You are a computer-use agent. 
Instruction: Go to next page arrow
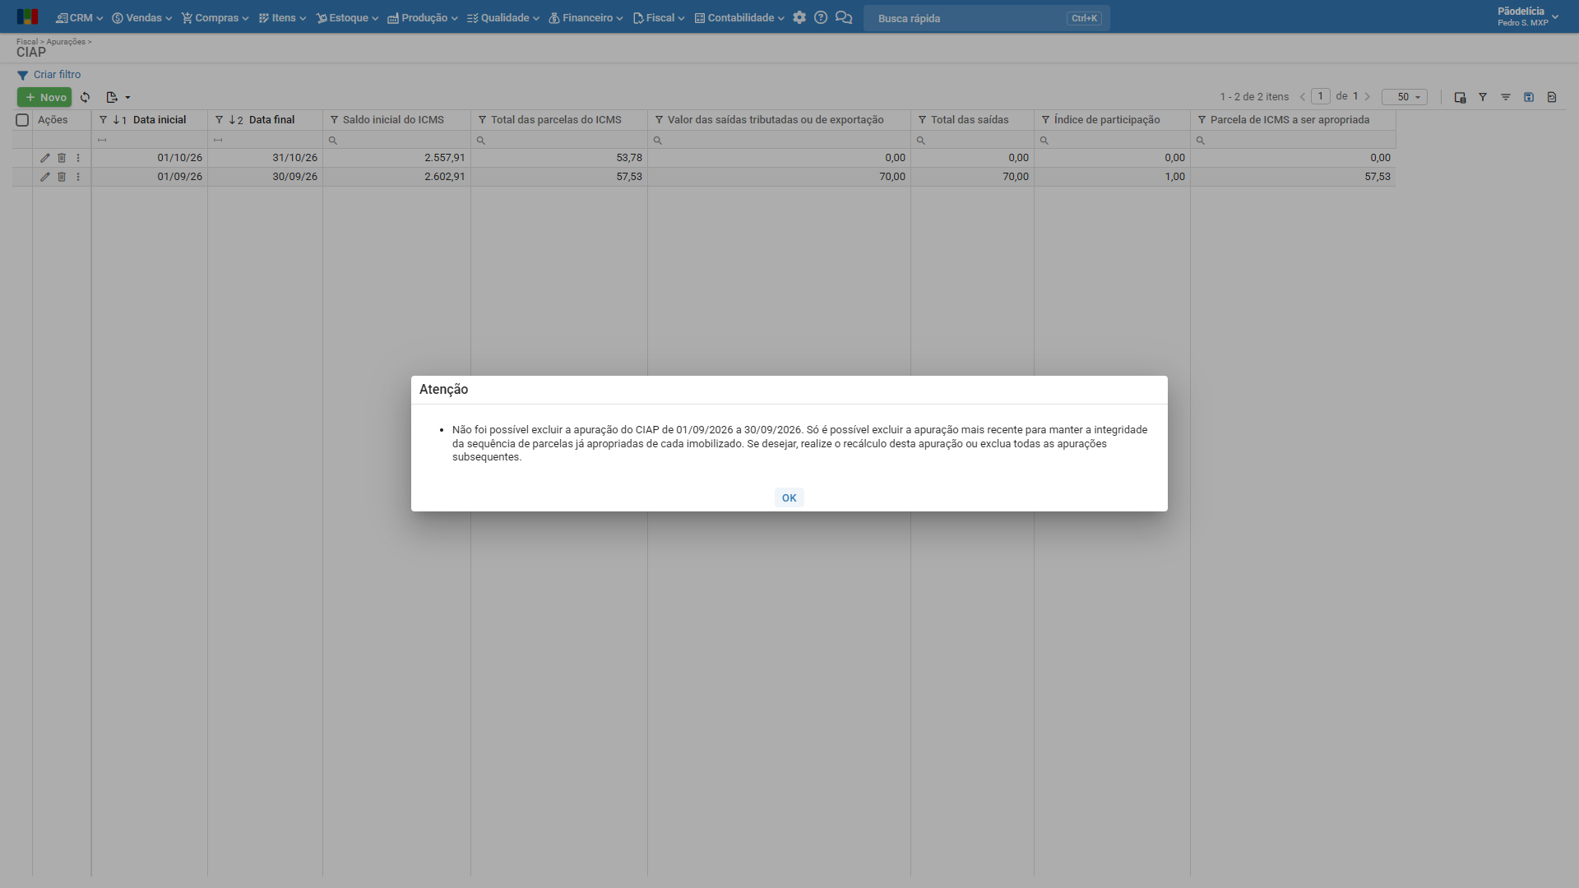point(1368,97)
